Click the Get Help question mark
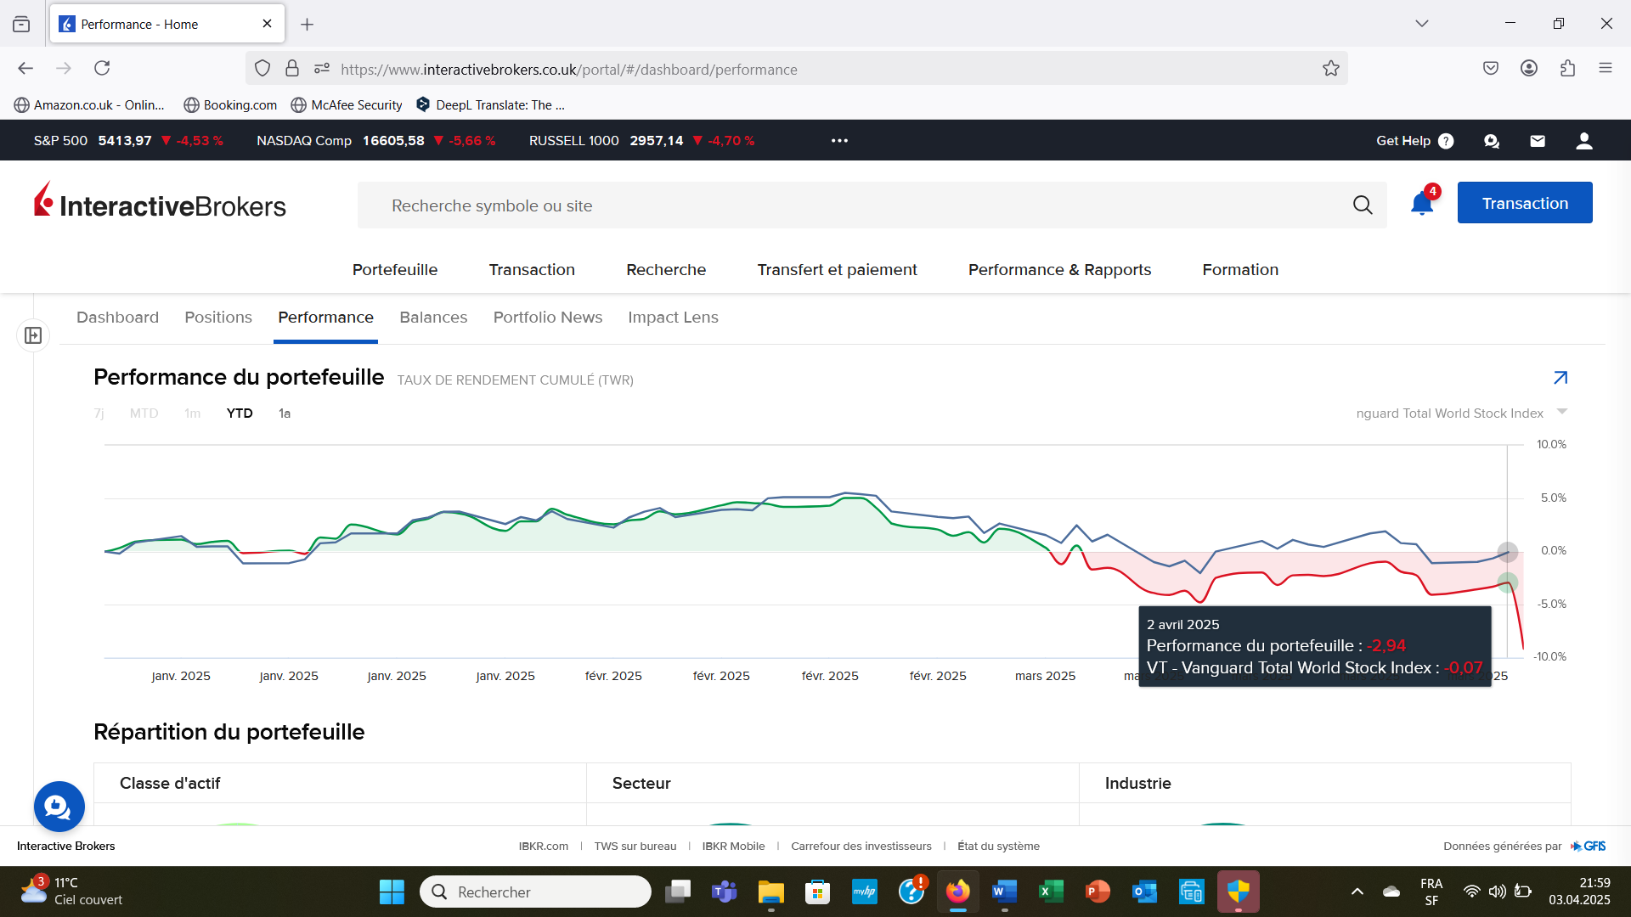 point(1446,141)
